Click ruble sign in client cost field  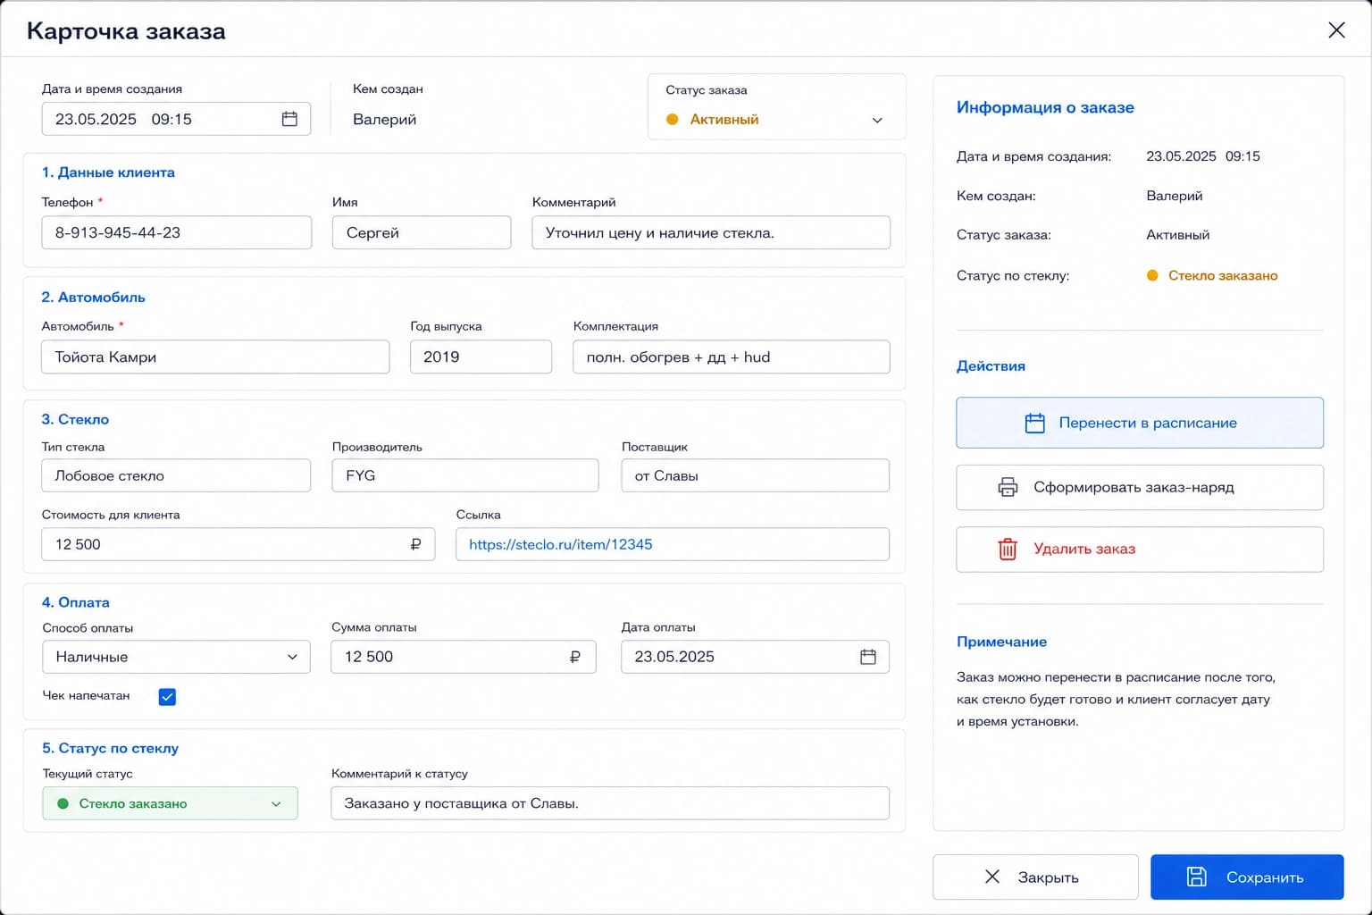415,544
